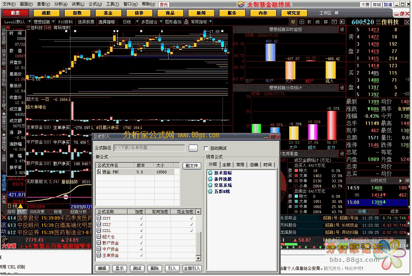Toggle 加密 checkmark for 中户资金 row
Viewport: 412px width, 276px height.
[x=141, y=249]
